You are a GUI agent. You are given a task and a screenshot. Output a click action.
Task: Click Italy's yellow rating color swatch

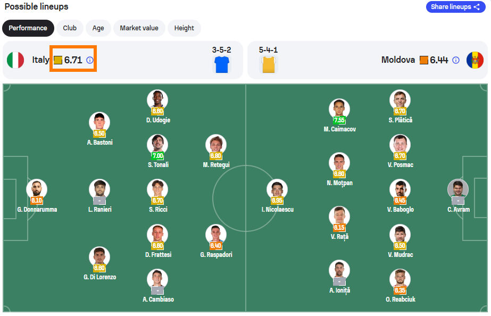[58, 60]
